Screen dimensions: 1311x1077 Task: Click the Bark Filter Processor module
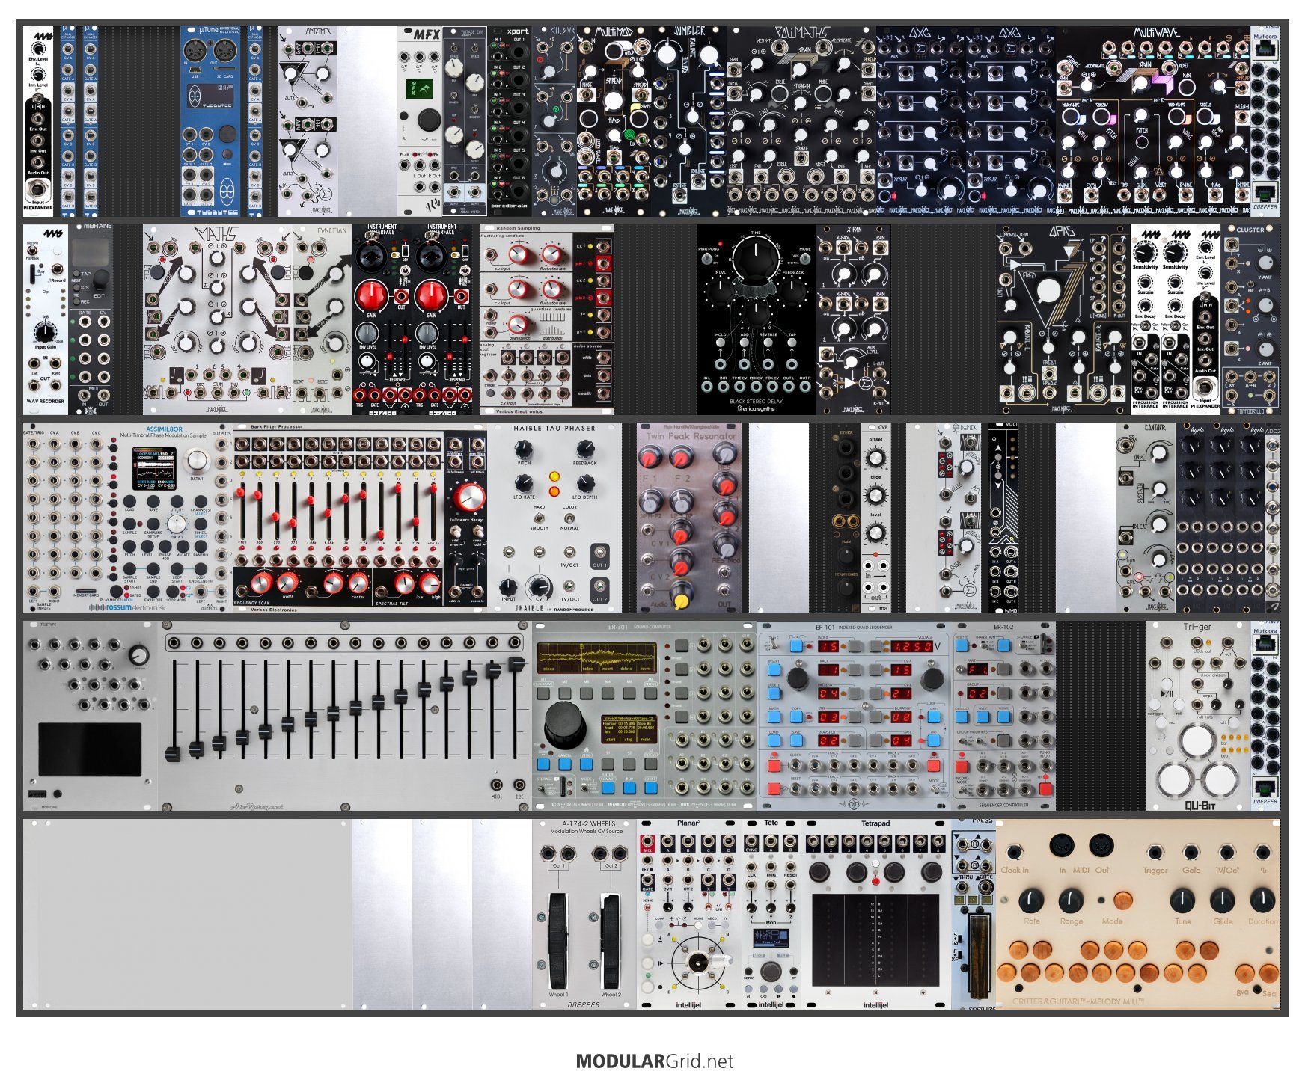coord(360,518)
